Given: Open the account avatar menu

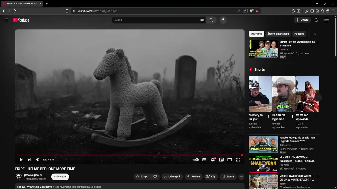Looking at the screenshot, I should point(326,20).
